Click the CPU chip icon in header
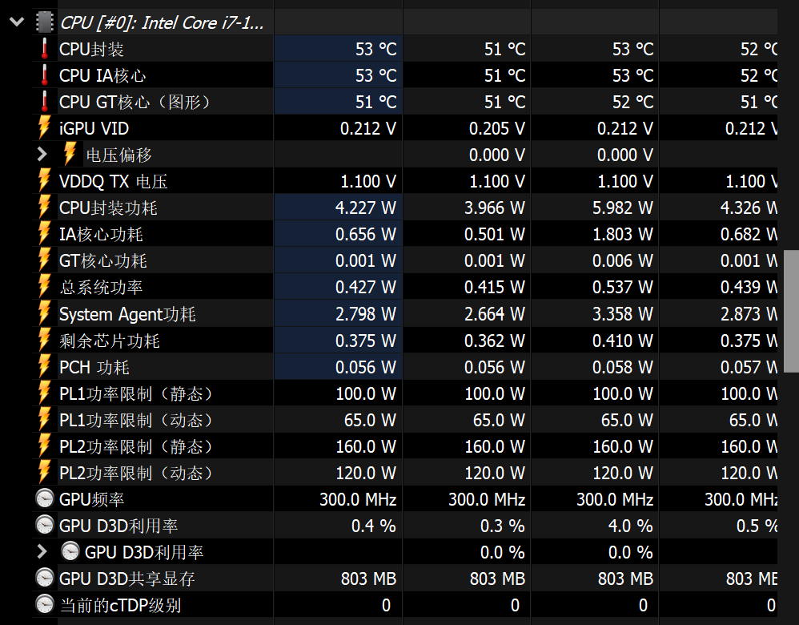Screen dimensions: 799x625 44,22
